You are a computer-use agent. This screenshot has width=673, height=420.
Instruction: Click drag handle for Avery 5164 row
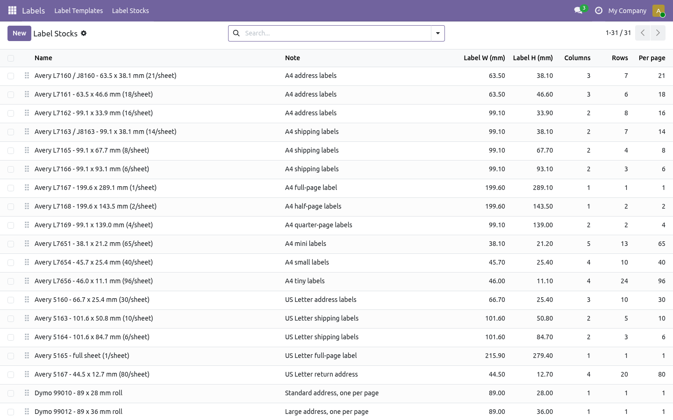click(x=27, y=337)
